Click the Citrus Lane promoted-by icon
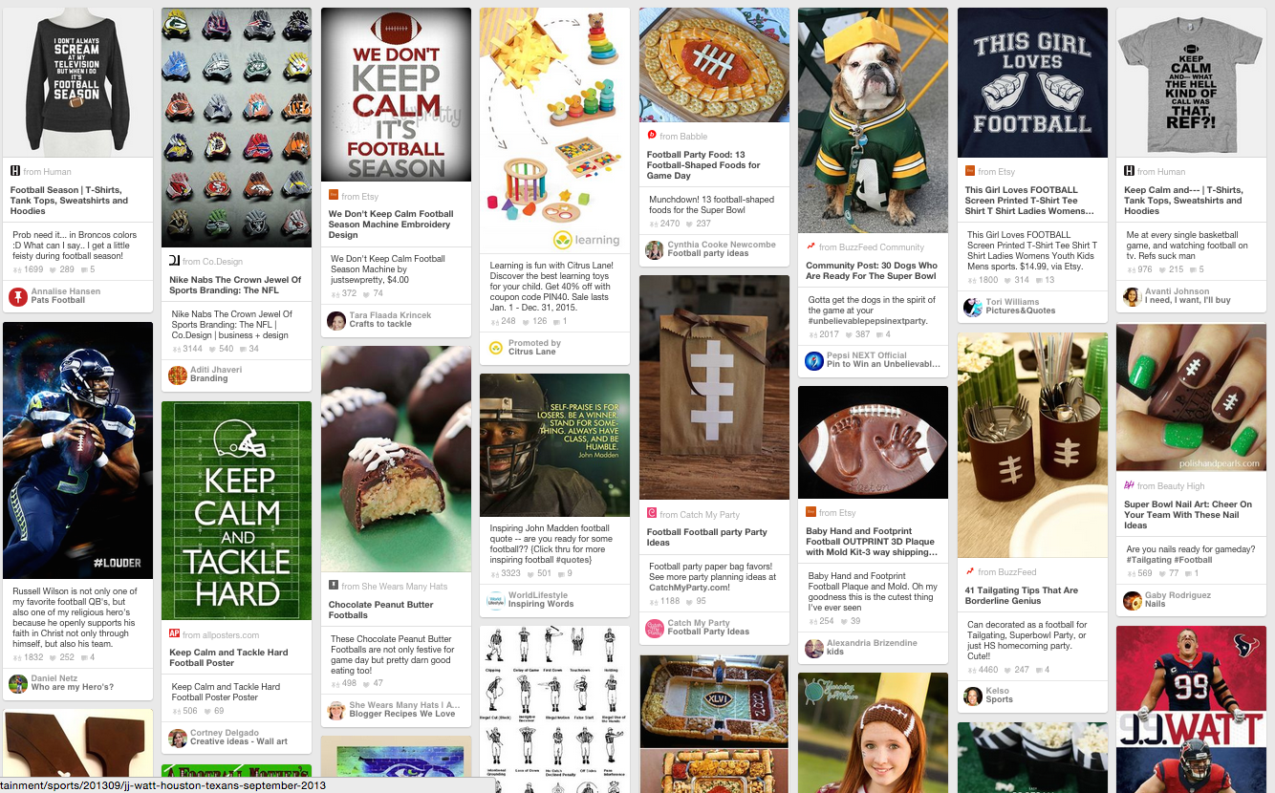 point(496,348)
